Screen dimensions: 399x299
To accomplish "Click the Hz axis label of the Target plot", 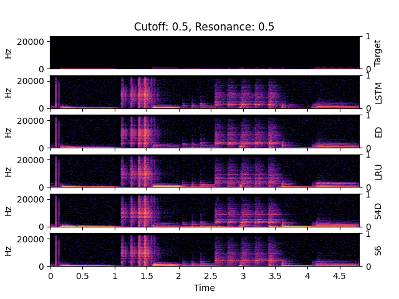I will 9,52.
